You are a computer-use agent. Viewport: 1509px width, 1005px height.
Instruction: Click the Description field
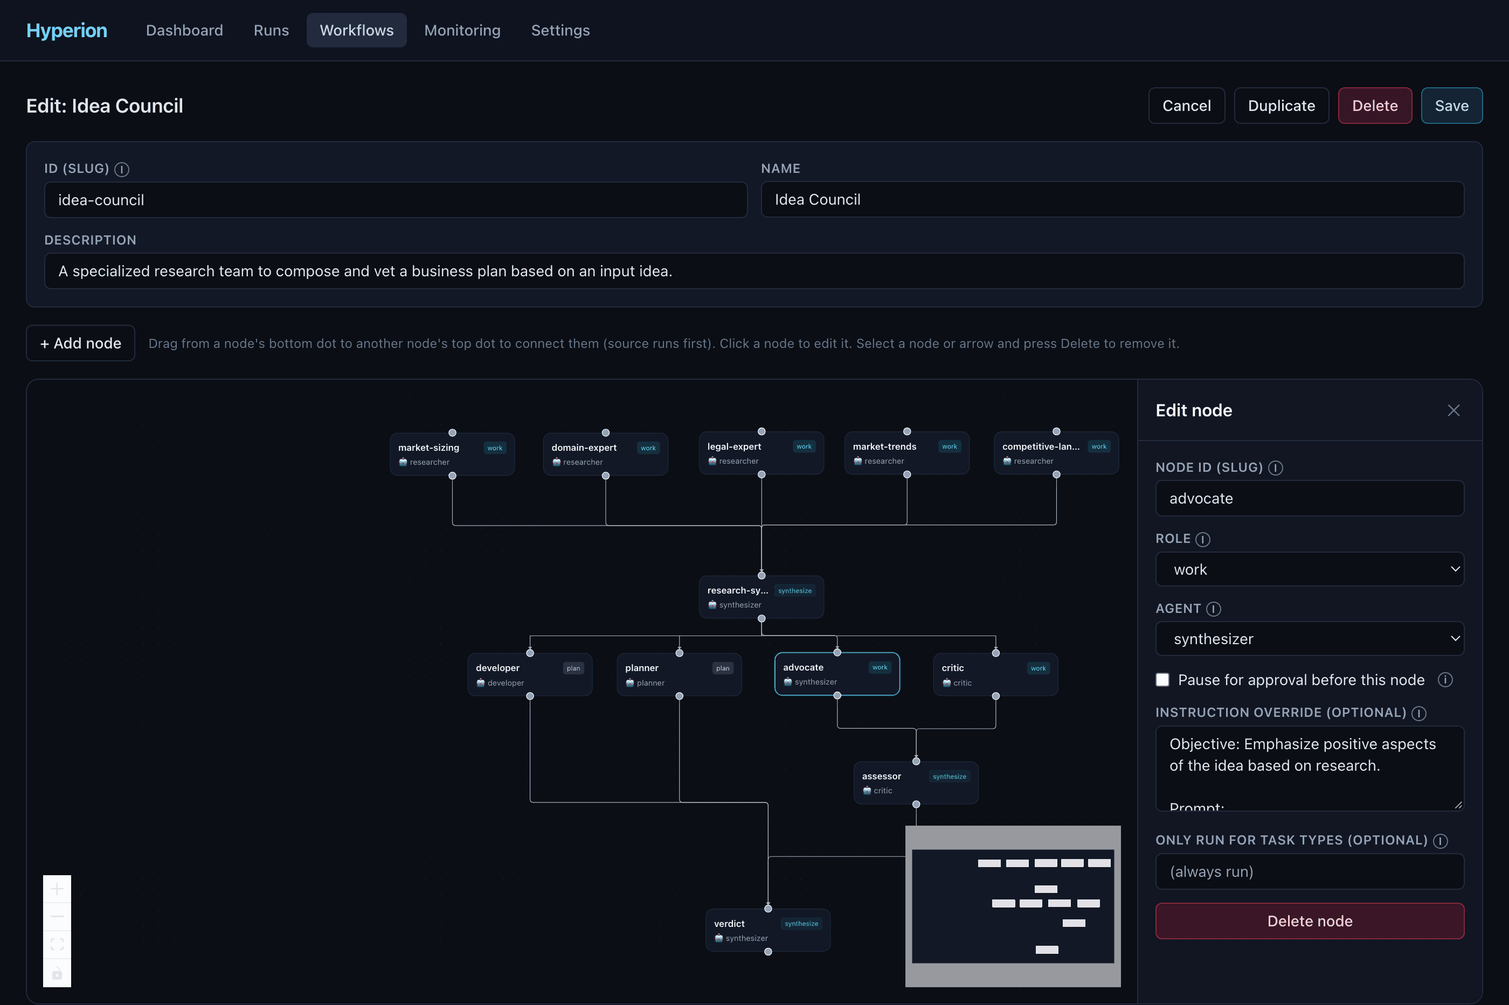pos(754,271)
